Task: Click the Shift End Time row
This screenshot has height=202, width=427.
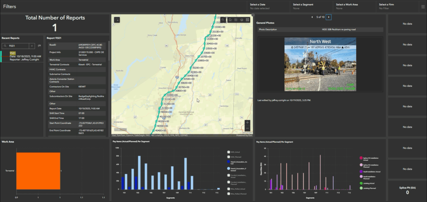Action: click(77, 118)
